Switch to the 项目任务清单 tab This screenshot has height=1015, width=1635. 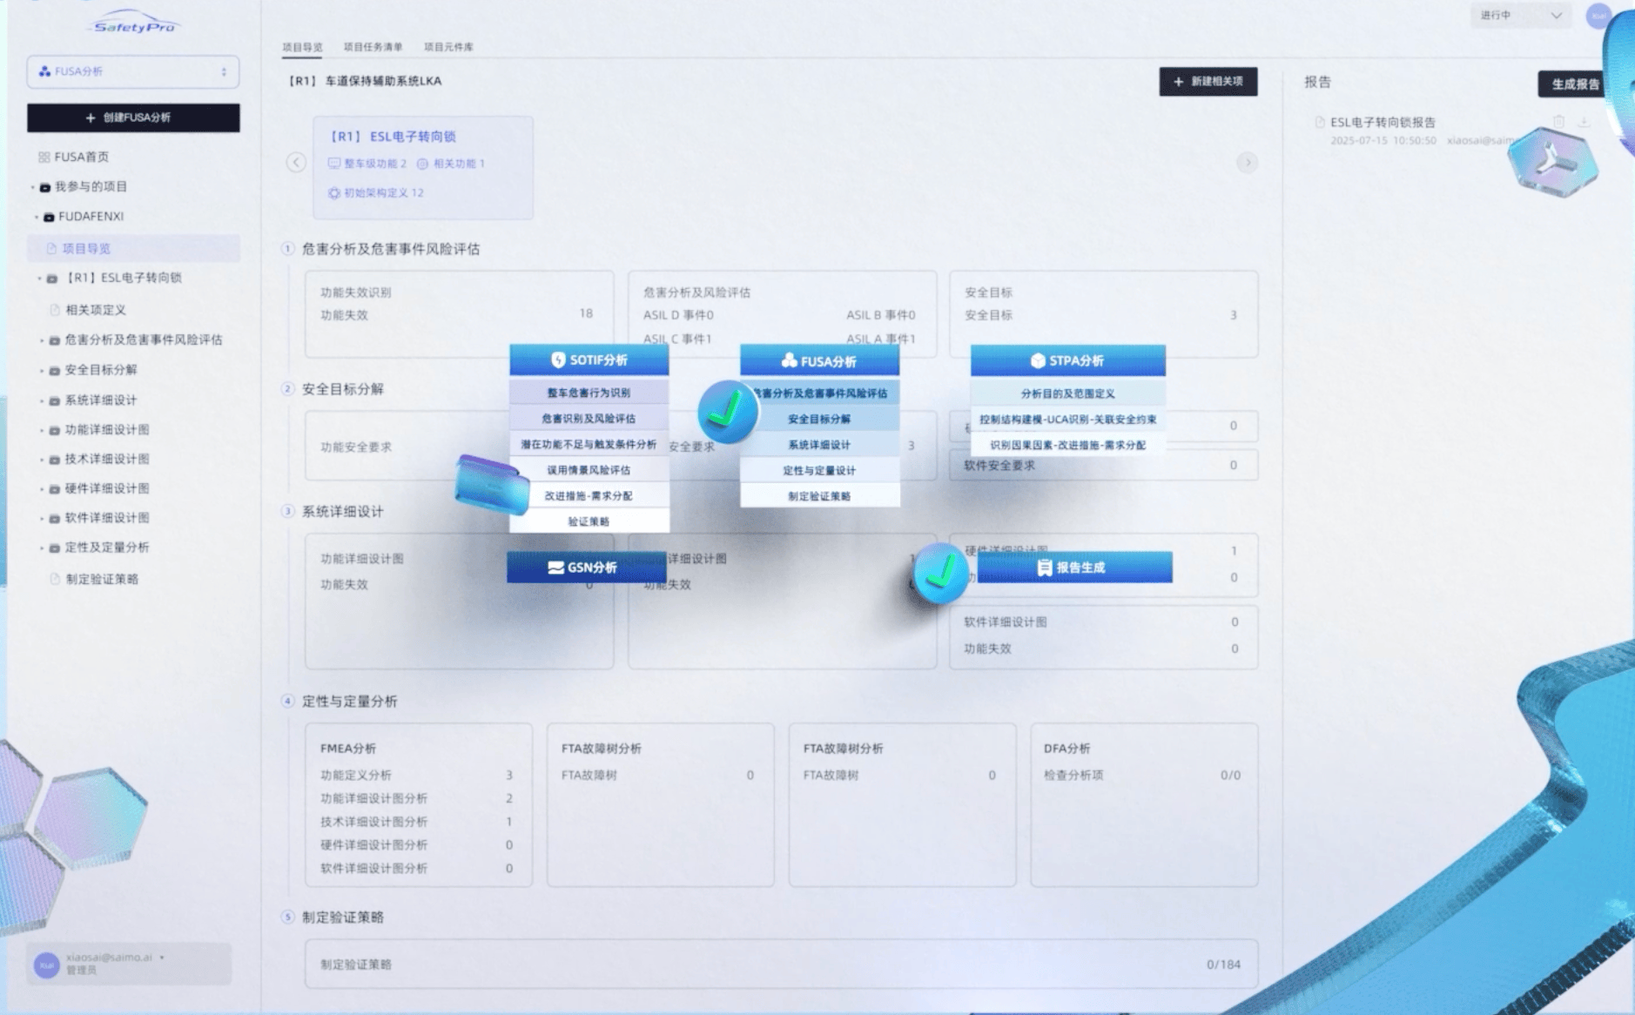(x=373, y=47)
